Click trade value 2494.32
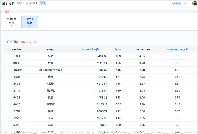The height and width of the screenshot is (134, 198). coord(102,56)
